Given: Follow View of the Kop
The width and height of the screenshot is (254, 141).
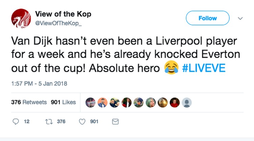Looking at the screenshot, I should pyautogui.click(x=208, y=18).
